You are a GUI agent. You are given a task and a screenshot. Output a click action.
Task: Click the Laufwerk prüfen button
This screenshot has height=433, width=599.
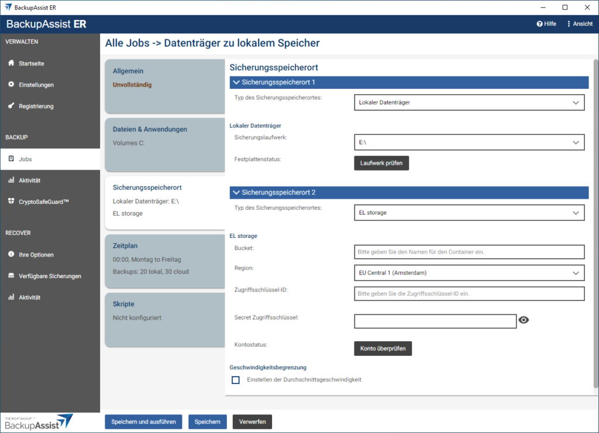point(381,163)
